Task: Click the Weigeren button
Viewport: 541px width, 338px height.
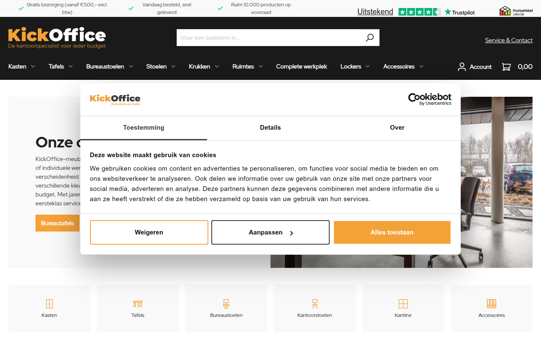Action: pyautogui.click(x=149, y=232)
